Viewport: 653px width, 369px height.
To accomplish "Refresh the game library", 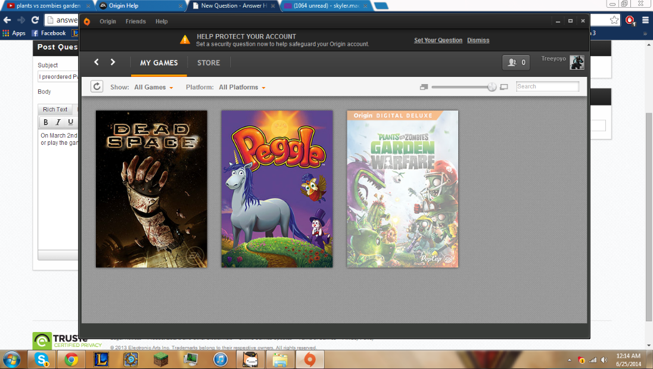I will click(x=97, y=86).
